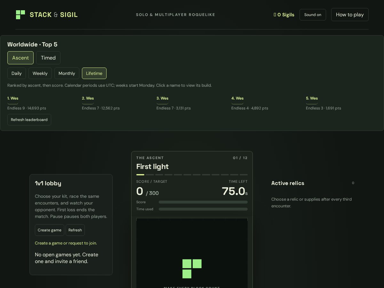Open the How to play guide
384x288 pixels.
coord(350,15)
